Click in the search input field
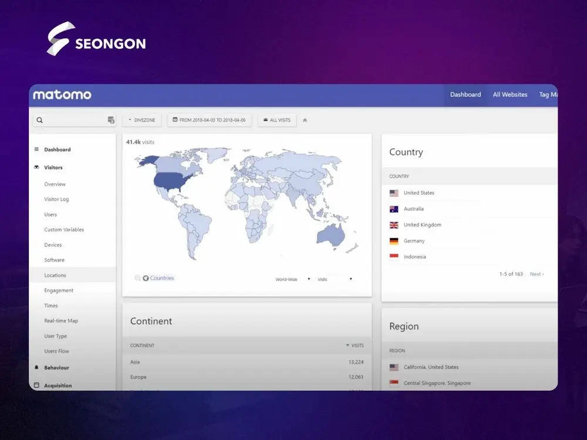The height and width of the screenshot is (440, 587). click(74, 120)
